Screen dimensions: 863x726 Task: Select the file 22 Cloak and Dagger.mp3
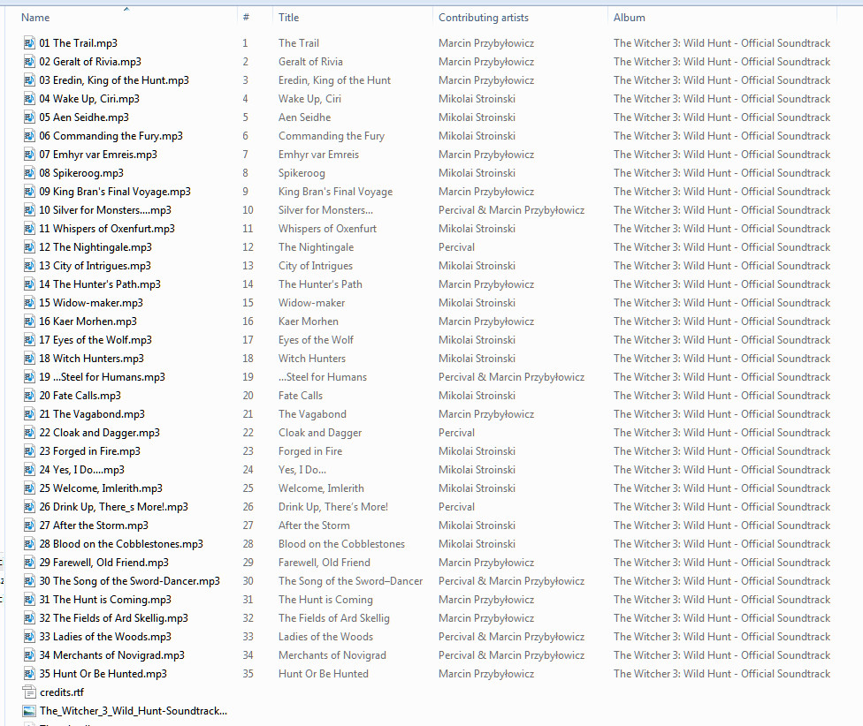pos(99,433)
